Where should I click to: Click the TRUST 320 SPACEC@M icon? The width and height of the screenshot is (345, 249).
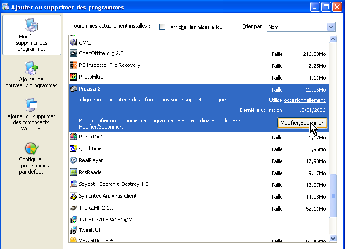coord(73,220)
